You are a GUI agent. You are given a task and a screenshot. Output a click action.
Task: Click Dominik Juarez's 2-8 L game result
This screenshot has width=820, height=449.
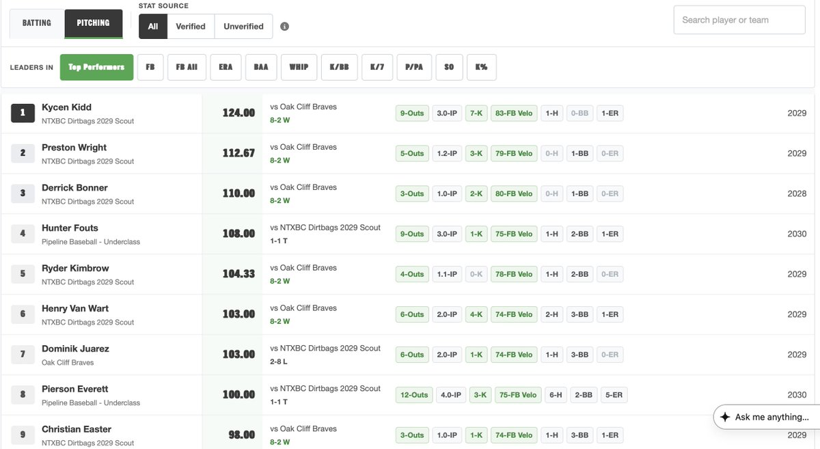click(279, 362)
